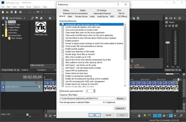Viewport: 186px width, 122px height.
Task: Click the Preferences help question mark
Action: [x=118, y=5]
